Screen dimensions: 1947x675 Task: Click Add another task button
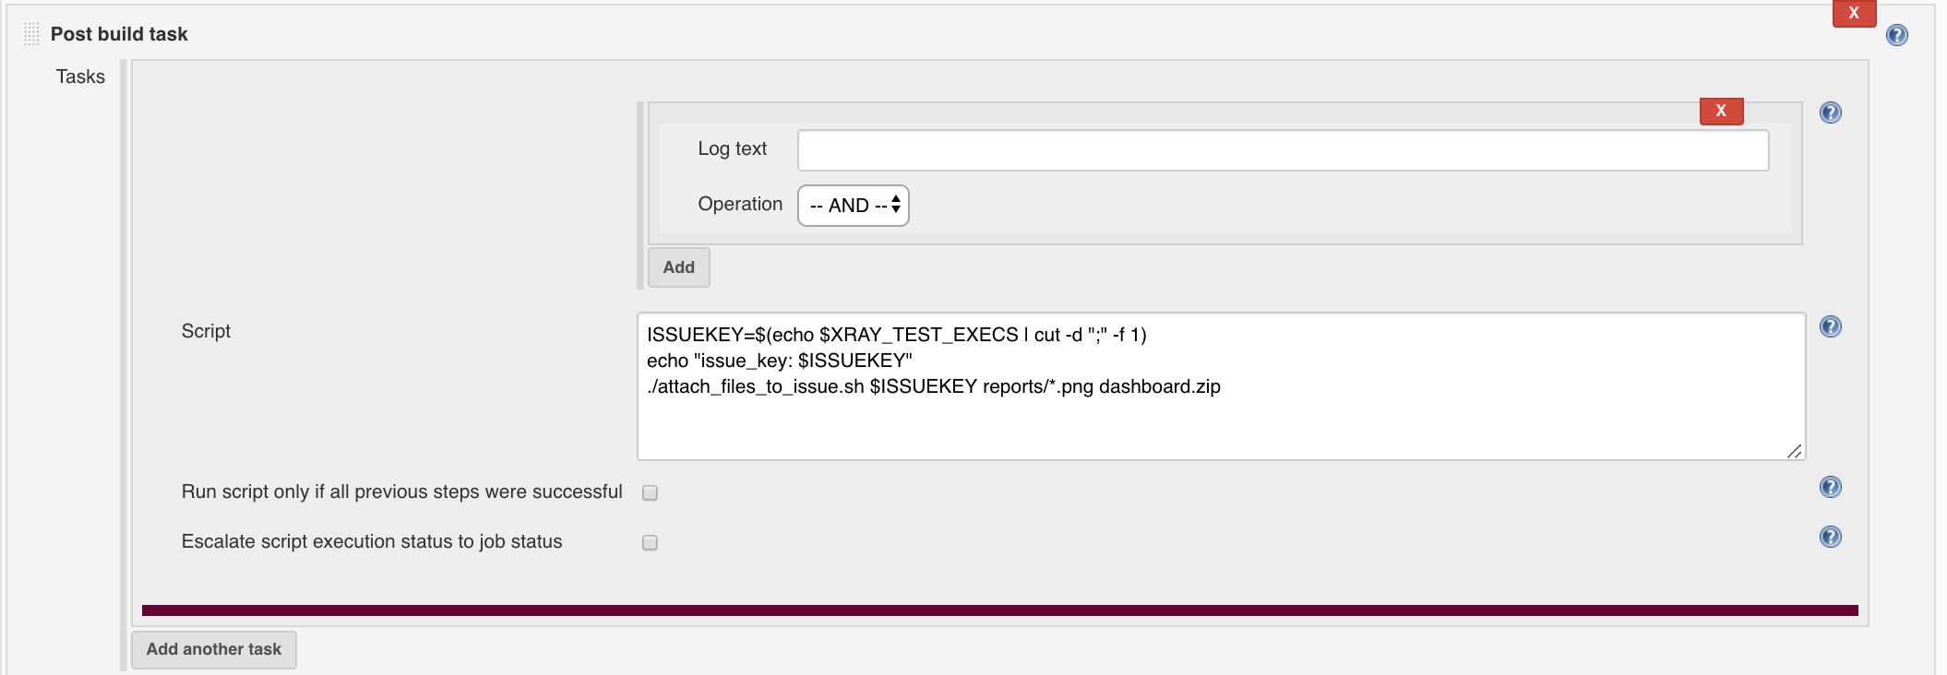pos(213,649)
